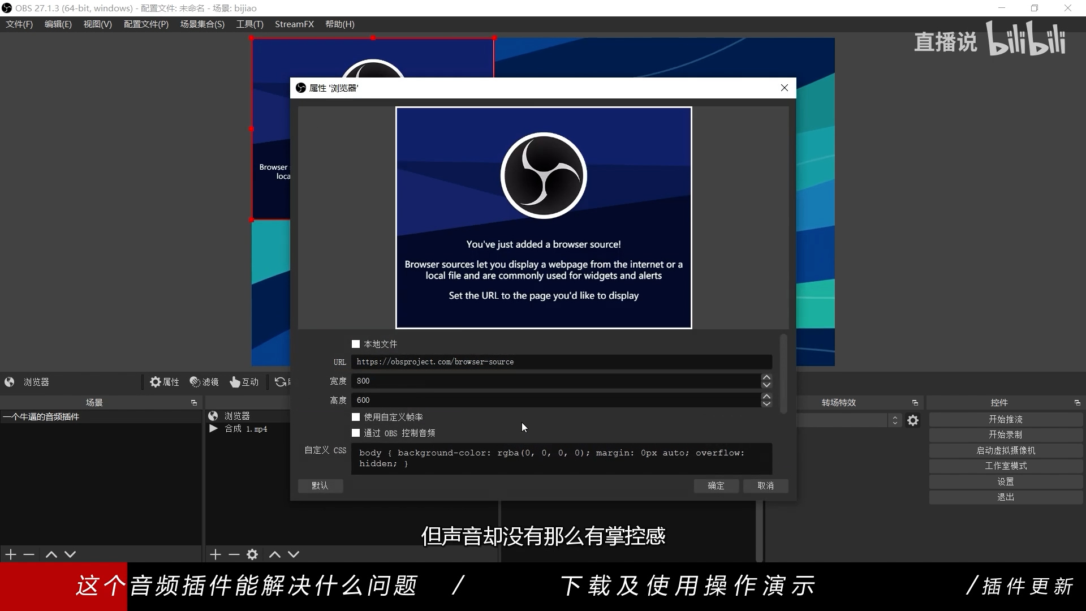Pop out the 转场特效 dock panel

(x=915, y=403)
